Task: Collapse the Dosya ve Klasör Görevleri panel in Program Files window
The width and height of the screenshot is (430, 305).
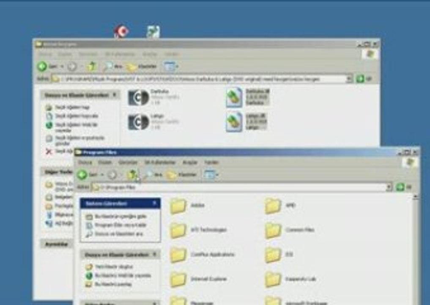Action: click(x=154, y=255)
